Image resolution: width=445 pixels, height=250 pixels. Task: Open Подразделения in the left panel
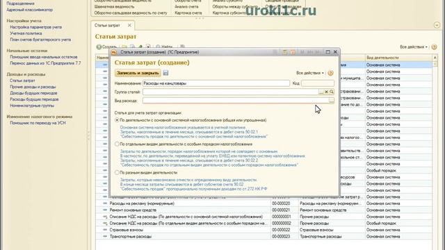coord(20,3)
